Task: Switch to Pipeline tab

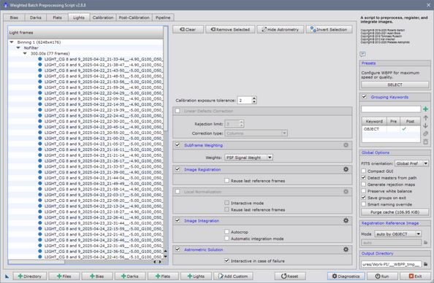Action: [x=163, y=18]
